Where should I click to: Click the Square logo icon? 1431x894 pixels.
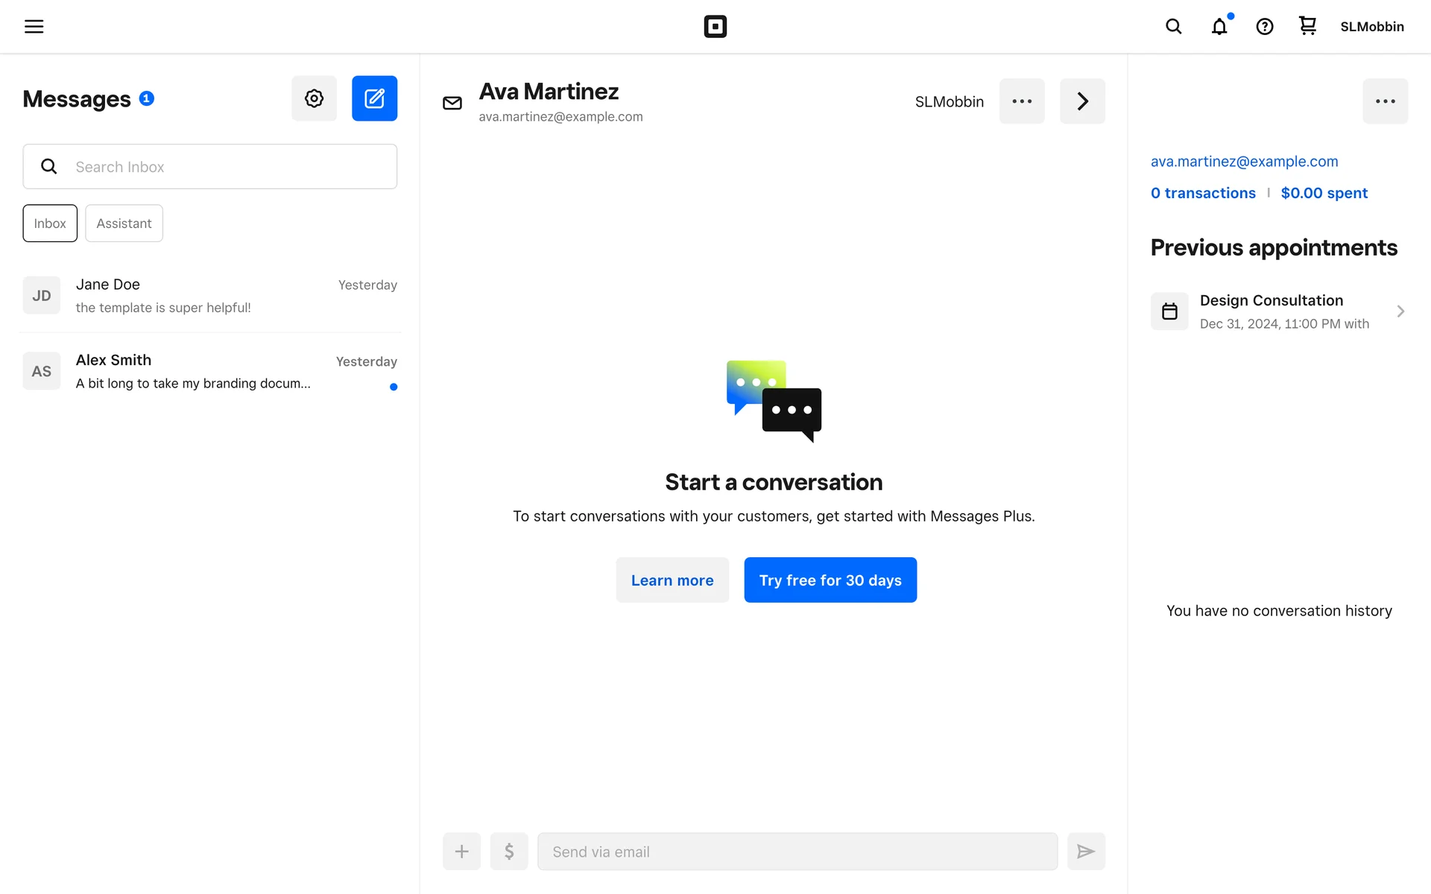pyautogui.click(x=715, y=27)
